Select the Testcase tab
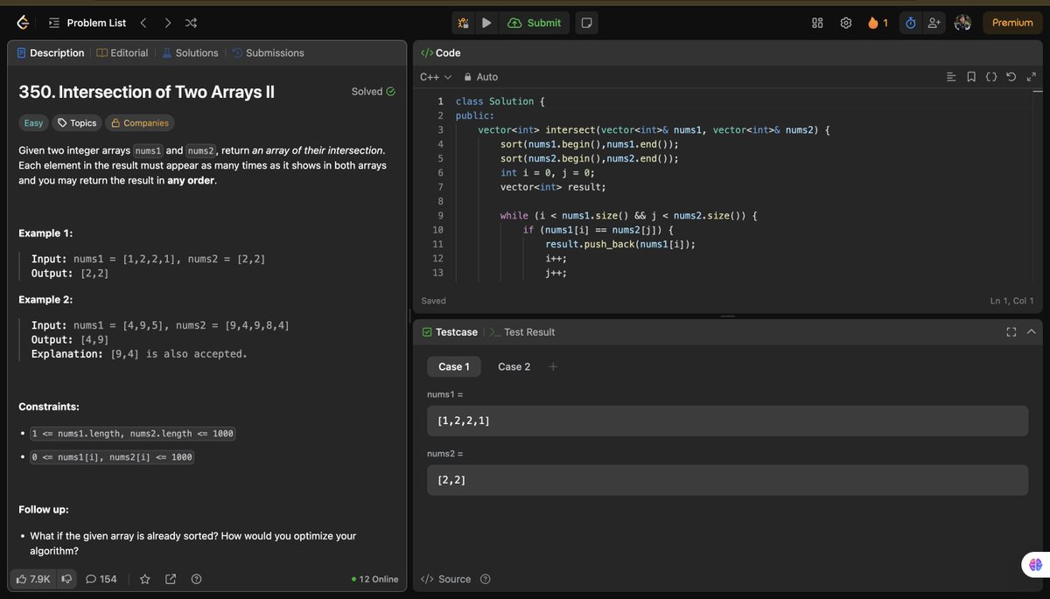Screen dimensions: 1050x599 (x=450, y=332)
